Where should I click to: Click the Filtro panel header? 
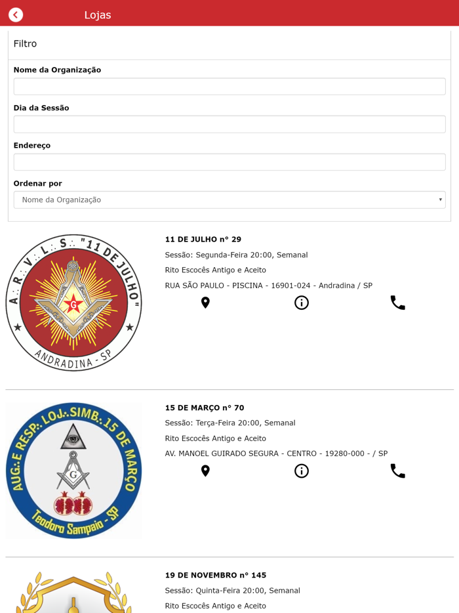pyautogui.click(x=229, y=43)
